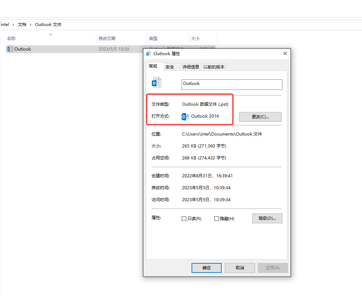The height and width of the screenshot is (296, 362).
Task: Expand the chevron after intel breadcrumb
Action: [x=13, y=25]
